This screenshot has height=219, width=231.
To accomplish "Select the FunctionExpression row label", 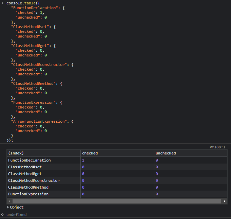I will [28, 194].
